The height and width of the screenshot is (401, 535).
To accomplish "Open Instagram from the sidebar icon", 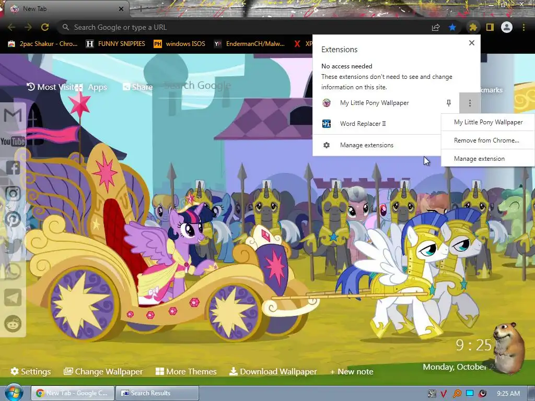I will (13, 193).
